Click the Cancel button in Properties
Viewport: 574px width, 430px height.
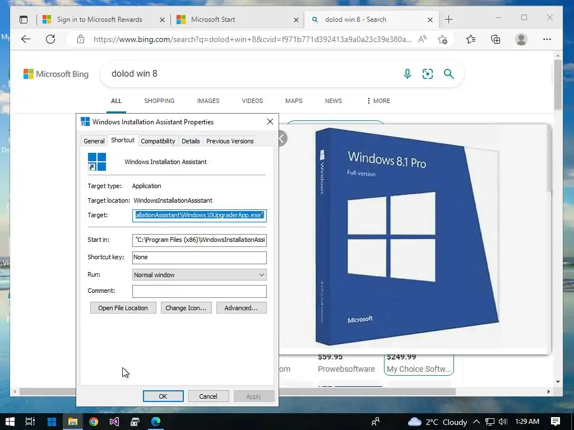point(209,396)
